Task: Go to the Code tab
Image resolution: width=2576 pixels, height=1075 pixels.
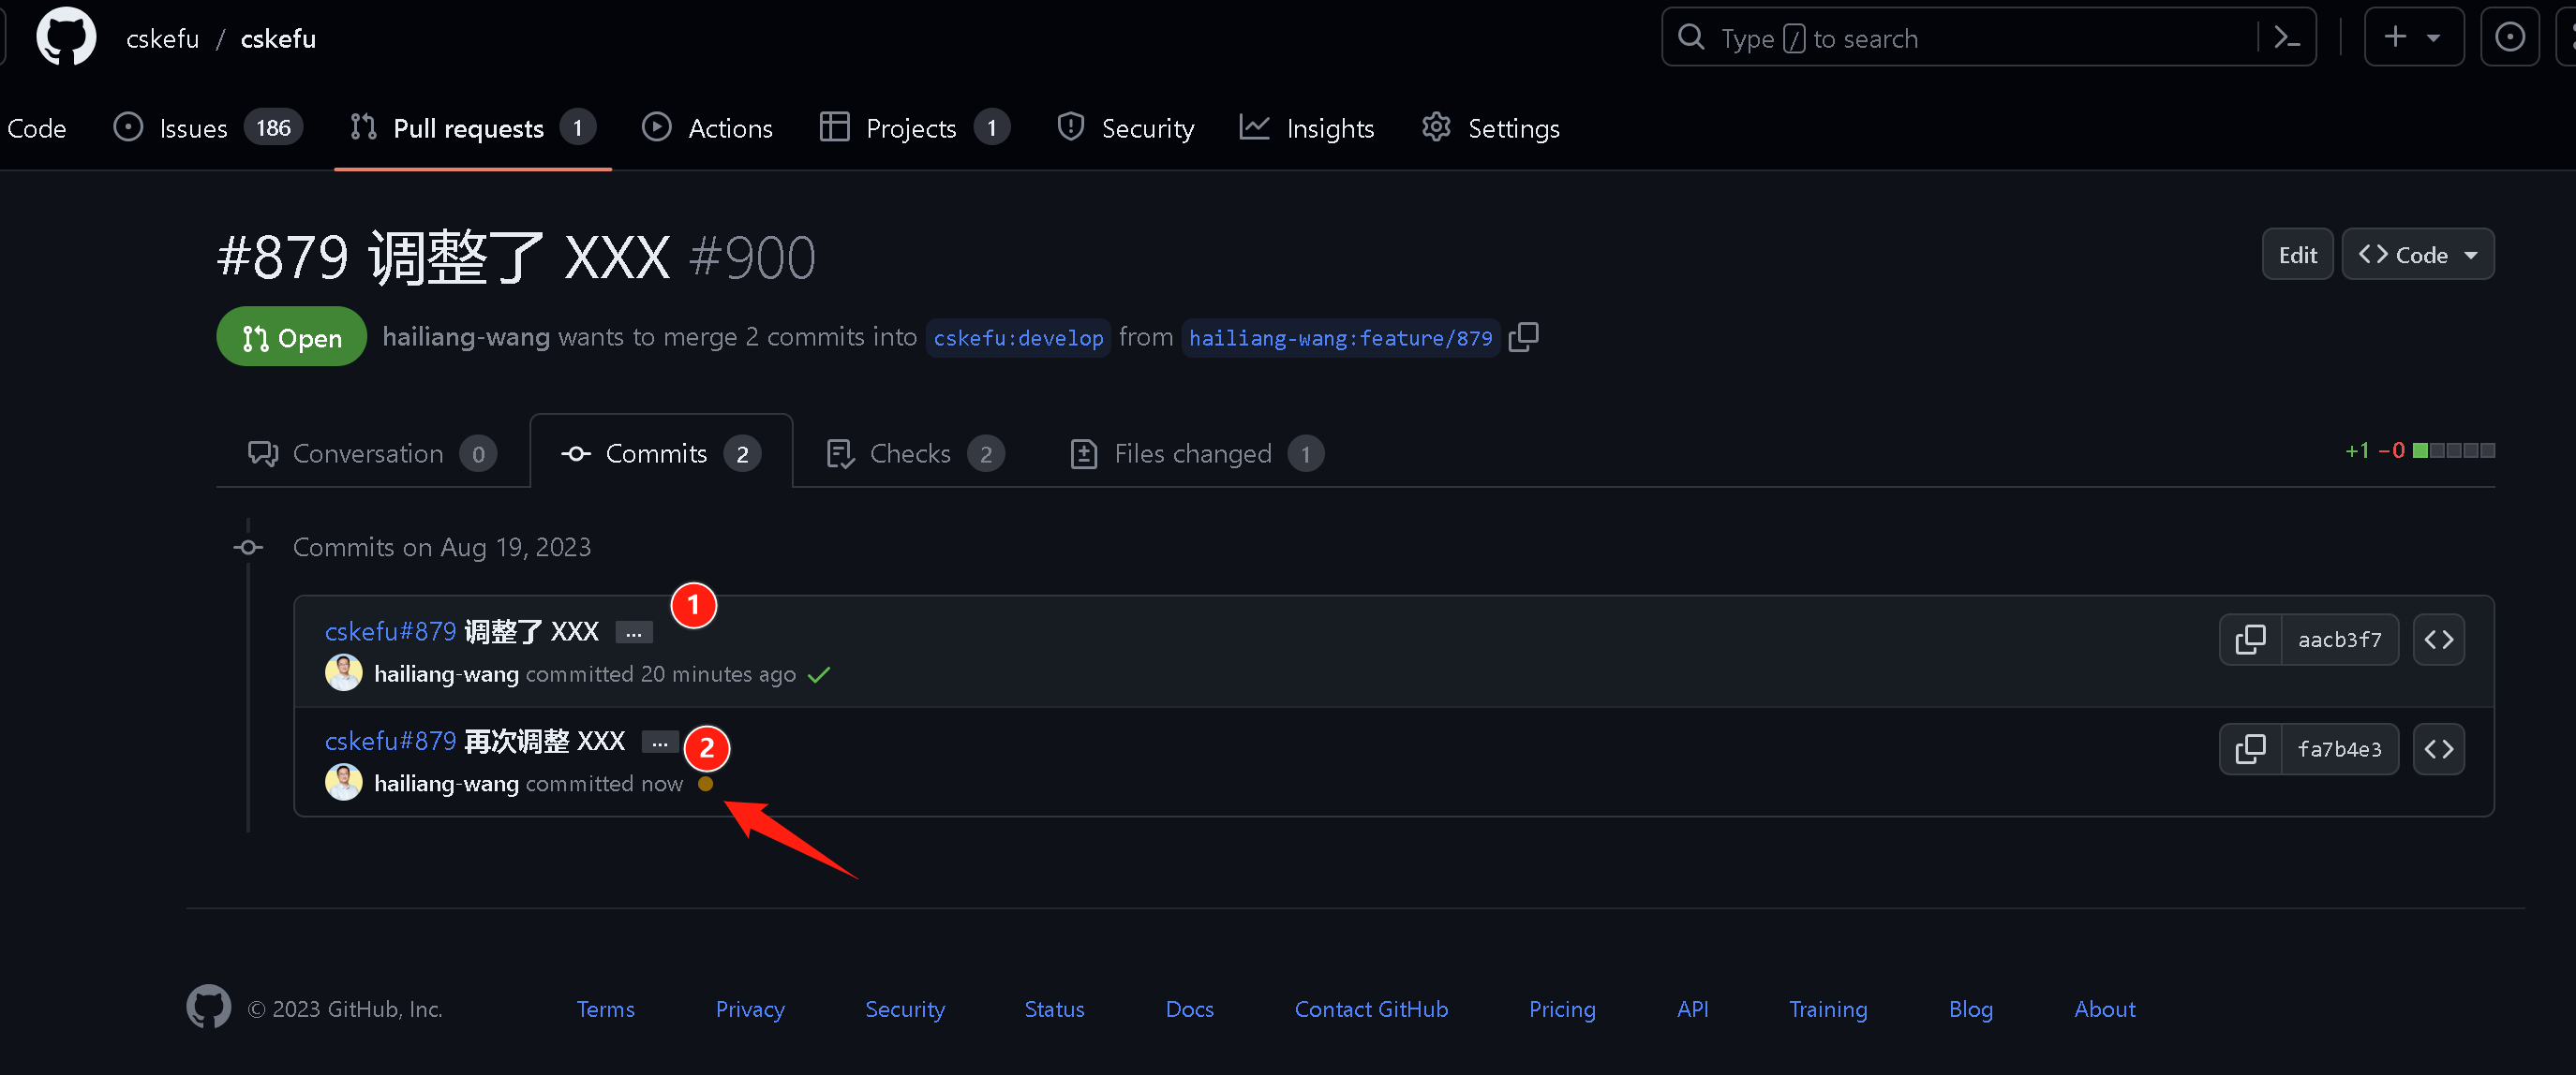Action: click(36, 129)
